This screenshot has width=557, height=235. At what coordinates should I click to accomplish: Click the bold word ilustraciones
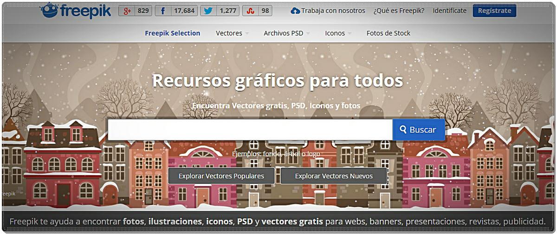tap(174, 221)
